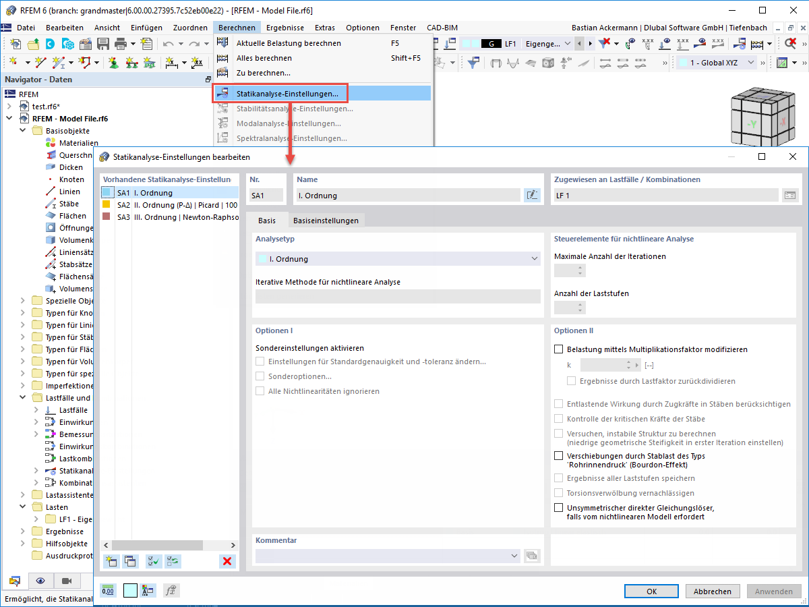809x607 pixels.
Task: Click the red X filter icon
Action: (605, 43)
